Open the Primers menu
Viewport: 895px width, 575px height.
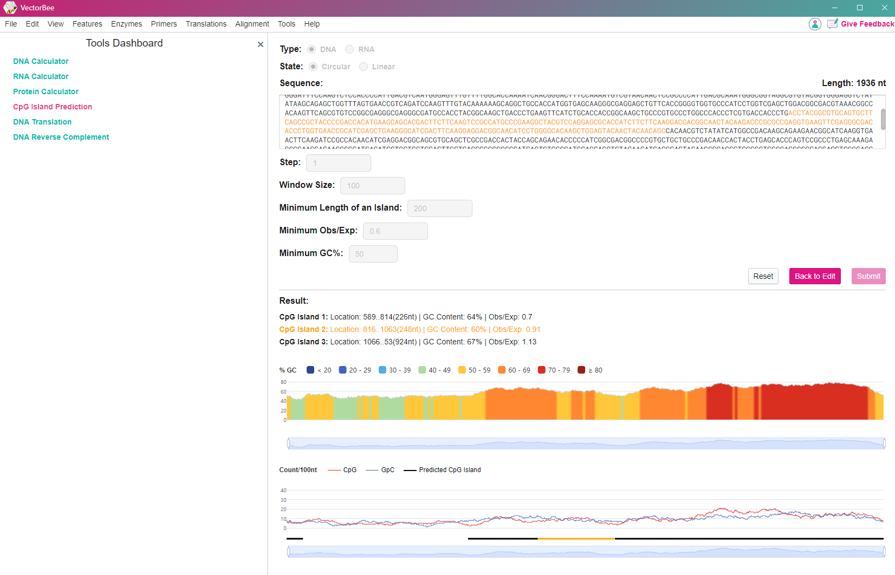pos(164,24)
